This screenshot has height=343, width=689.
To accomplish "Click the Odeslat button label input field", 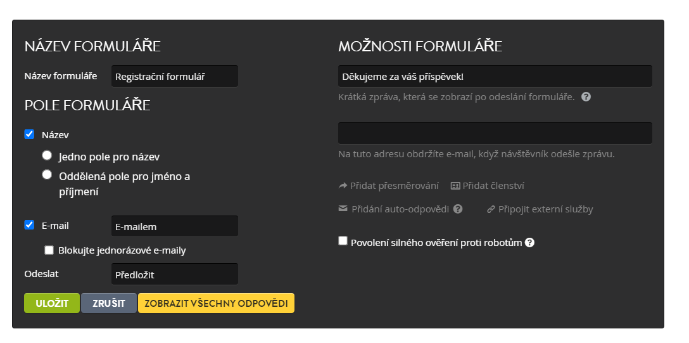I will [x=174, y=275].
